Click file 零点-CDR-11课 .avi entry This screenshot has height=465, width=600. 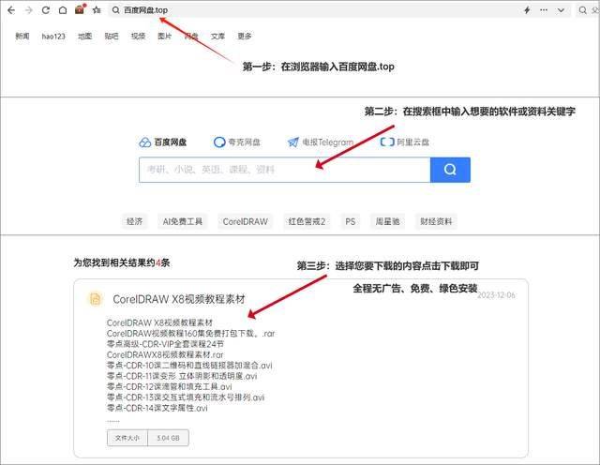pyautogui.click(x=182, y=376)
